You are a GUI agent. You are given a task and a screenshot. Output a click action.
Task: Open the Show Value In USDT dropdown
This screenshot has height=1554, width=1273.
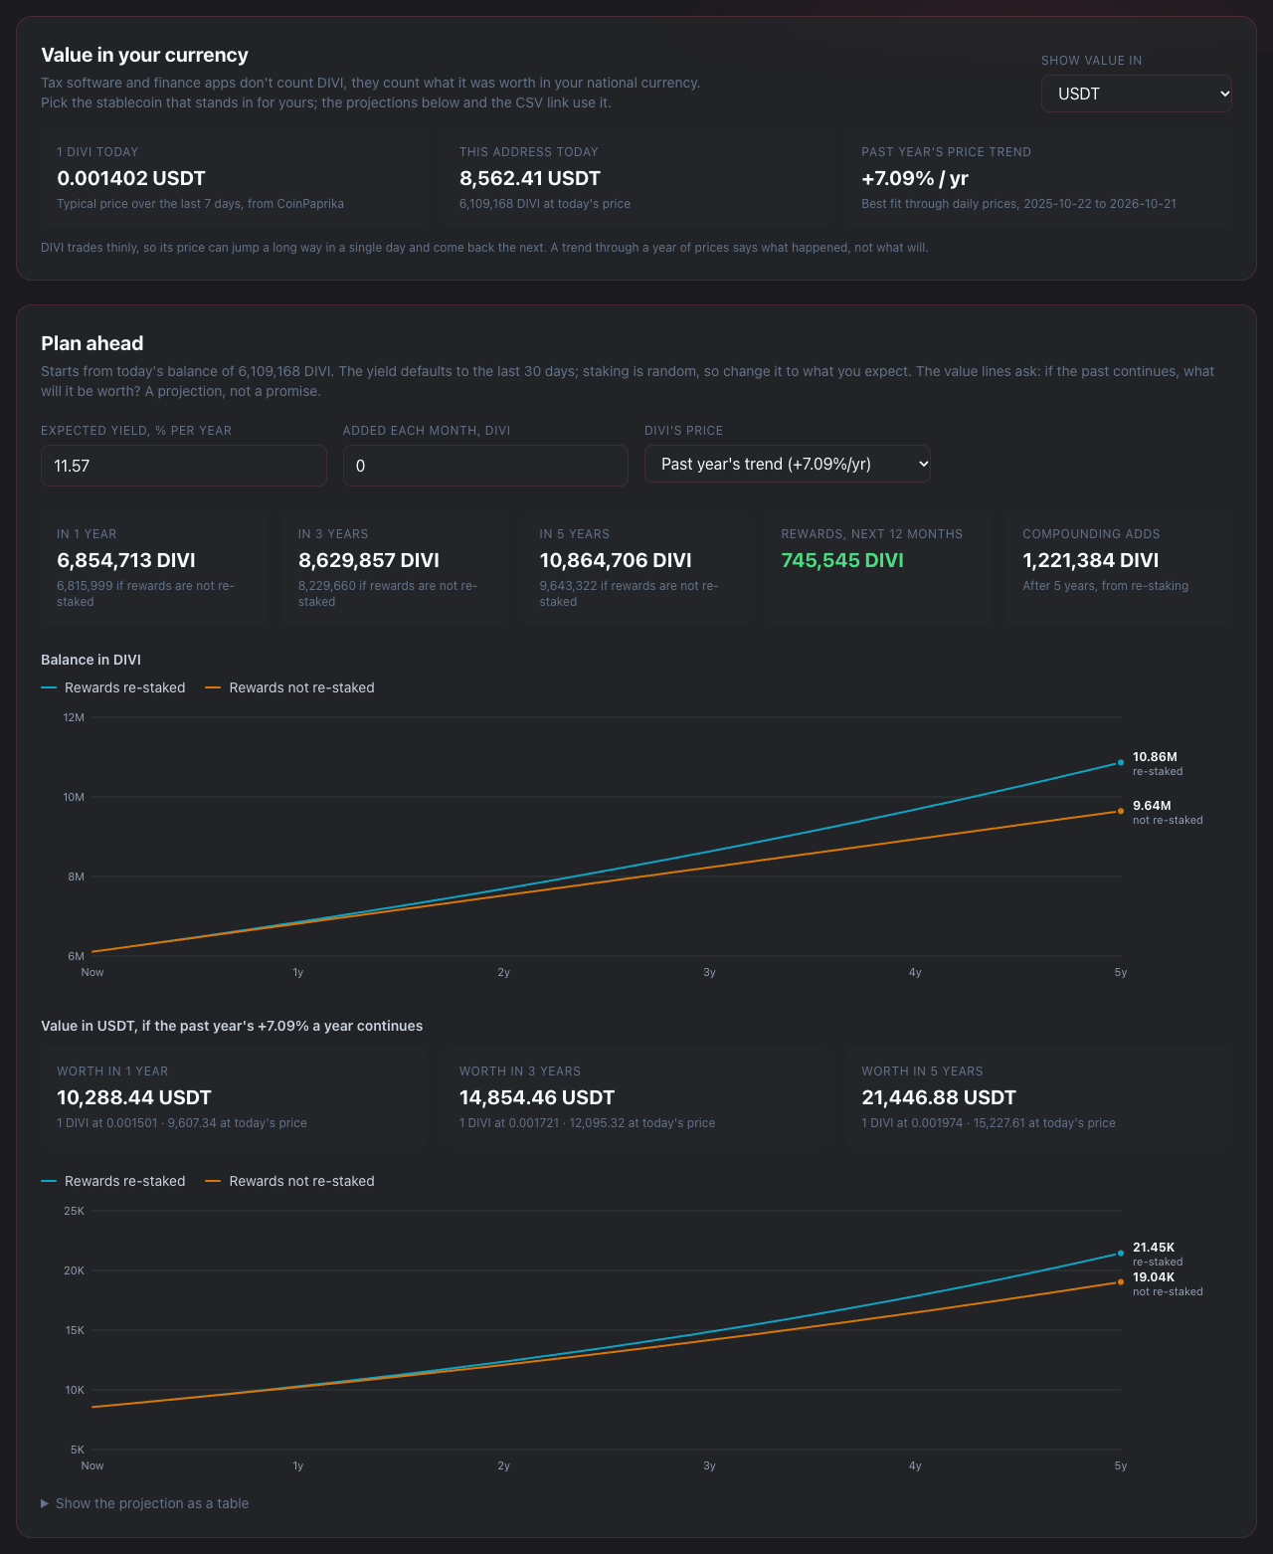click(x=1136, y=94)
